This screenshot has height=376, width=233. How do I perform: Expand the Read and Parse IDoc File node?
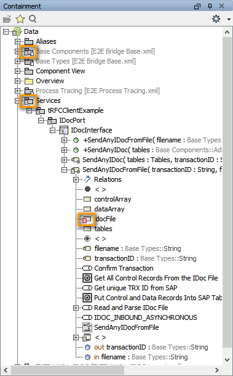click(76, 308)
